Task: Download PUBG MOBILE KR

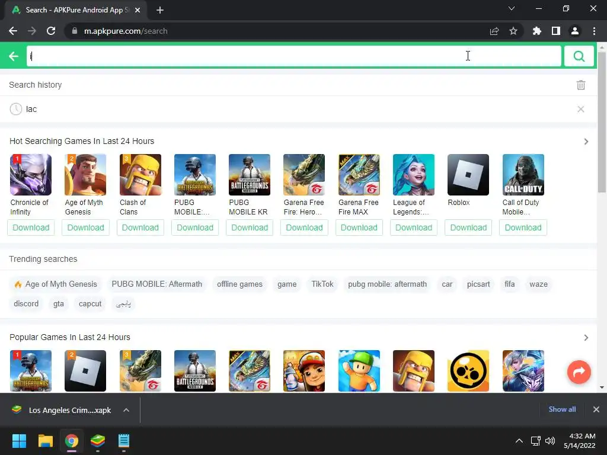Action: (250, 227)
